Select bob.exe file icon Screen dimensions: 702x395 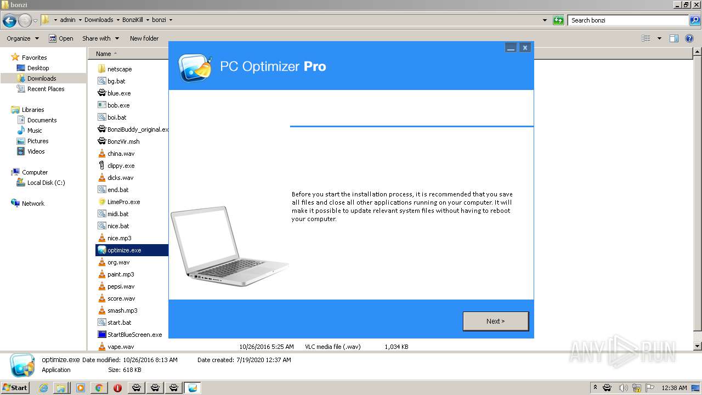[101, 105]
